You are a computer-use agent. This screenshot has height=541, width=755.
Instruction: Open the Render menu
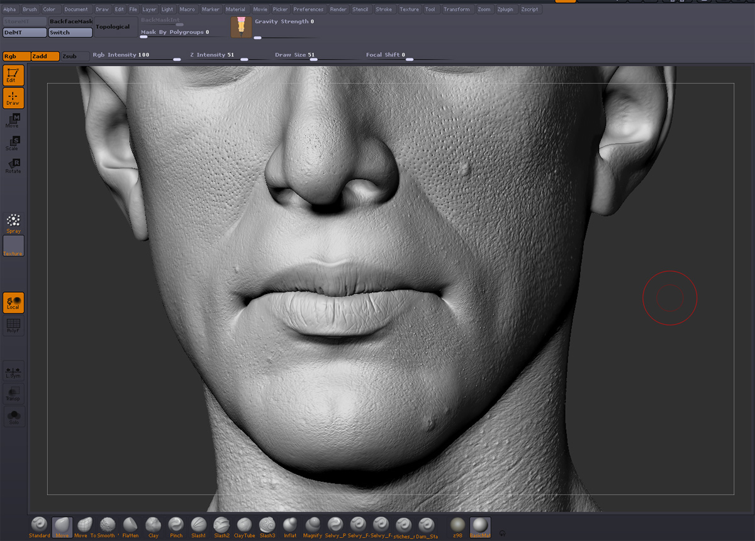[x=338, y=9]
